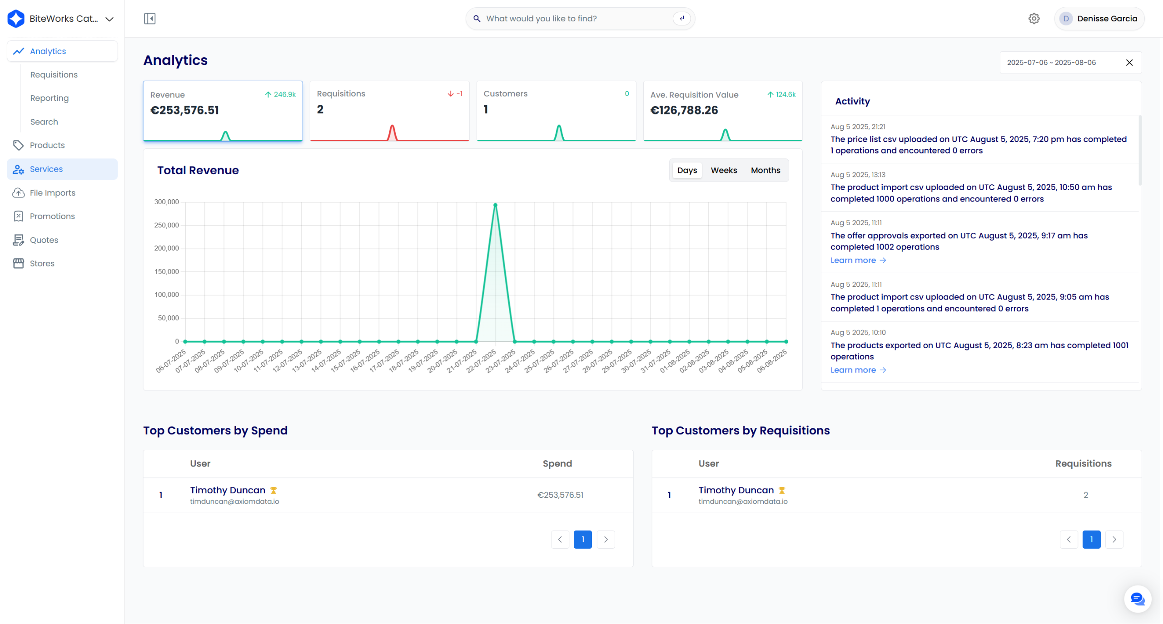This screenshot has width=1163, height=624.
Task: Go to next page of Top Customers by Spend
Action: [606, 540]
